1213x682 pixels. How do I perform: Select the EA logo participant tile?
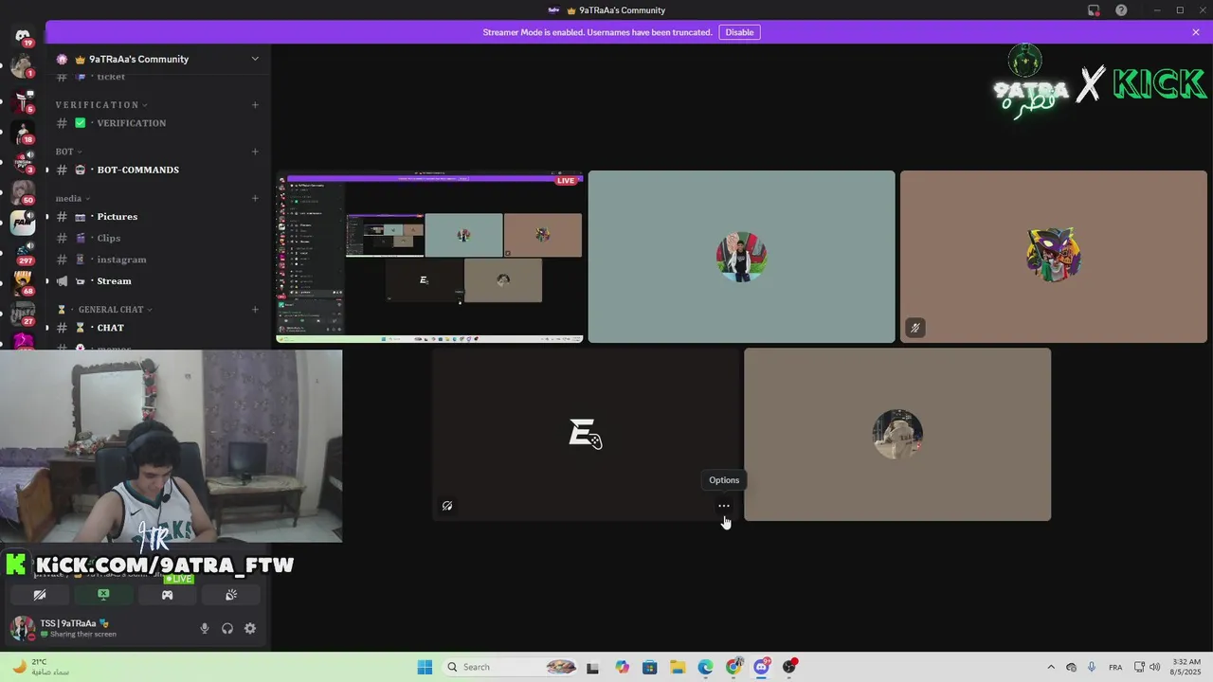click(x=586, y=434)
